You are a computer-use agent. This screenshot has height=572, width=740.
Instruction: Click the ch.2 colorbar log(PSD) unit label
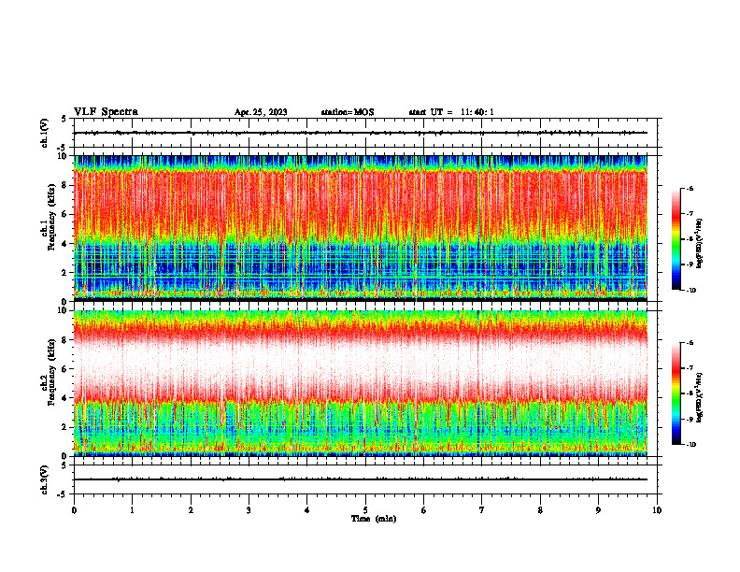[x=700, y=397]
